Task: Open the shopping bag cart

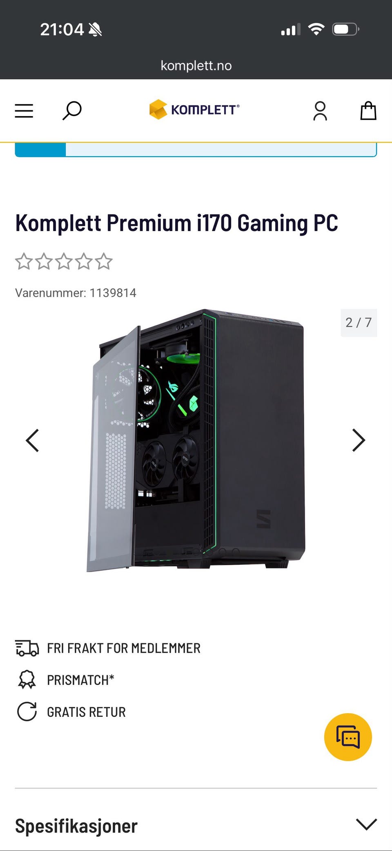Action: (368, 111)
